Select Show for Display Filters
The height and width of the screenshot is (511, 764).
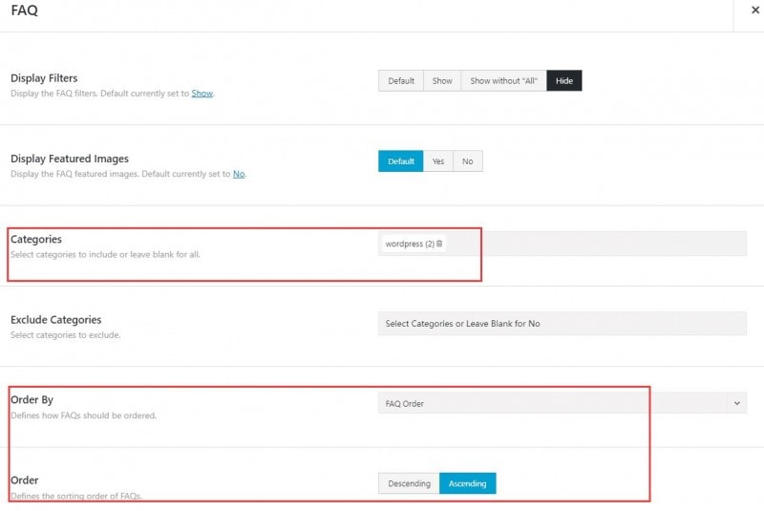(442, 81)
